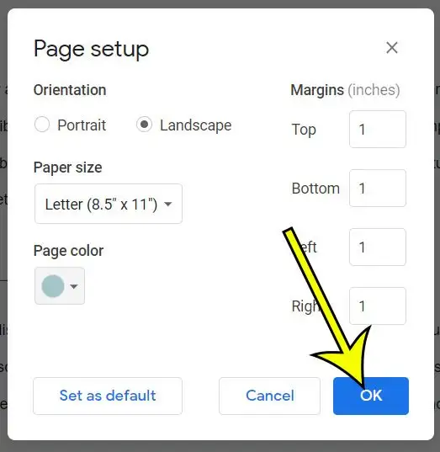Close the Page setup dialog with X
This screenshot has height=452, width=440.
click(392, 48)
